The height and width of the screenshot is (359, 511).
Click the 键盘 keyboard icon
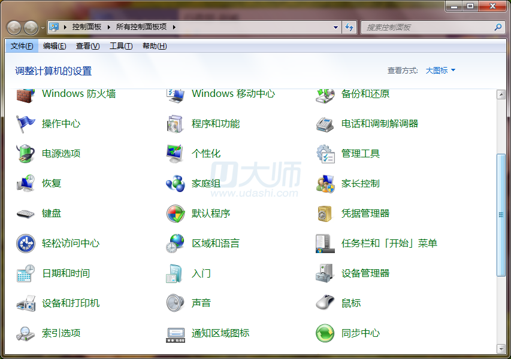25,214
